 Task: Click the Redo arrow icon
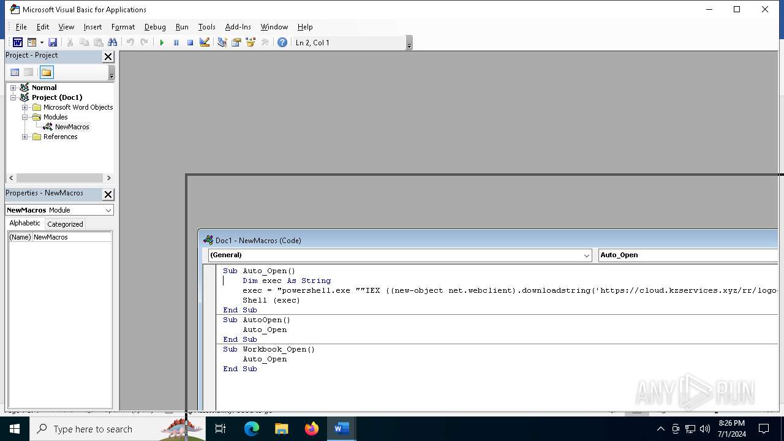144,42
